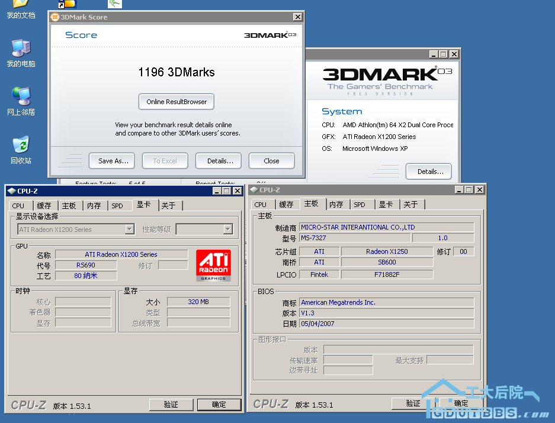Viewport: 555px width, 423px height.
Task: Open the 我的电脑 desktop icon
Action: 21,53
